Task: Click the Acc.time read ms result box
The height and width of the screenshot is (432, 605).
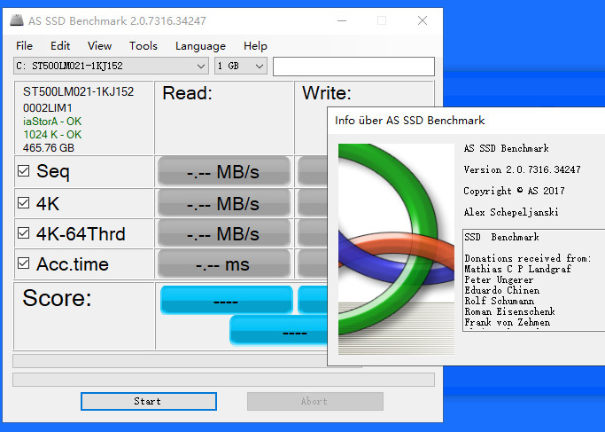Action: pyautogui.click(x=224, y=264)
